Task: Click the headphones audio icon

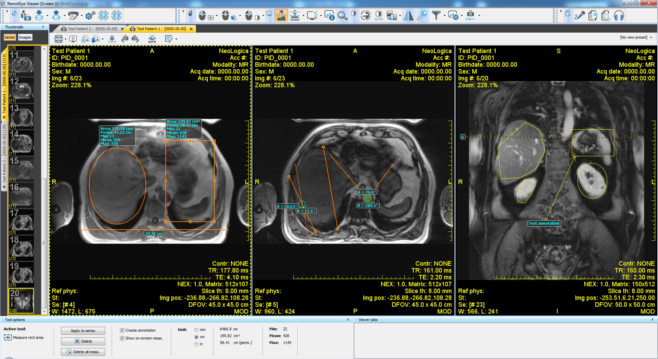Action: (x=619, y=16)
